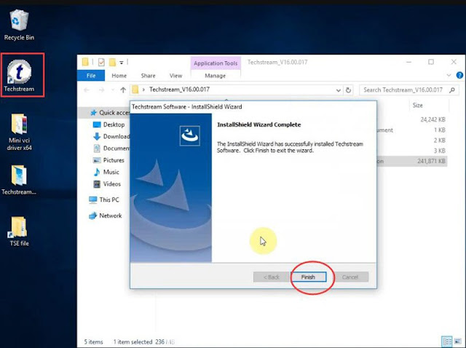Image resolution: width=466 pixels, height=348 pixels.
Task: Open Pictures in the navigation pane
Action: pyautogui.click(x=108, y=160)
